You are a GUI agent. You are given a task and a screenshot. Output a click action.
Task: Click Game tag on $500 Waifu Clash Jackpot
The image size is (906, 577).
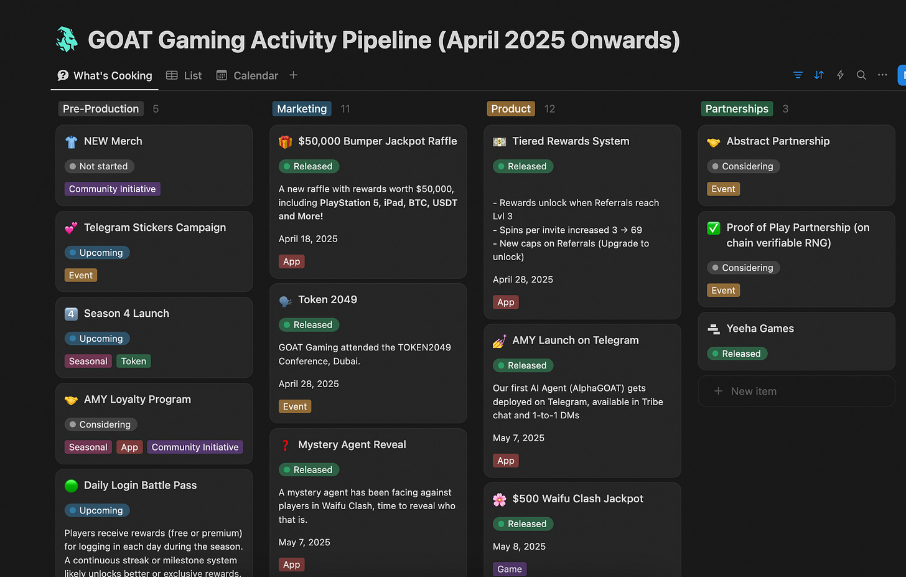tap(510, 569)
